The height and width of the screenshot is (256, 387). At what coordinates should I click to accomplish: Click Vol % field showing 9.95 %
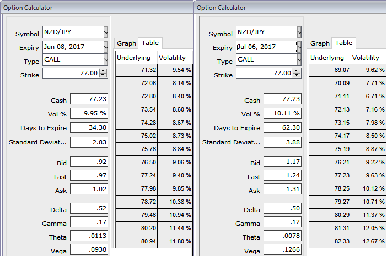[89, 113]
